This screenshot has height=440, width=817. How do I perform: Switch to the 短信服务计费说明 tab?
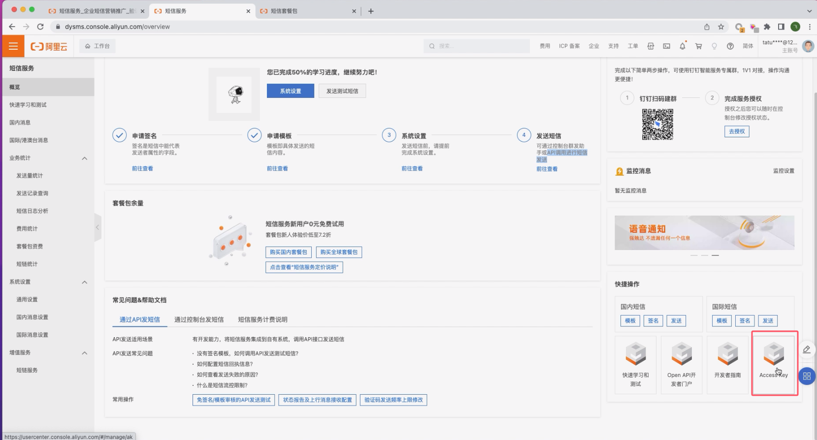[262, 319]
